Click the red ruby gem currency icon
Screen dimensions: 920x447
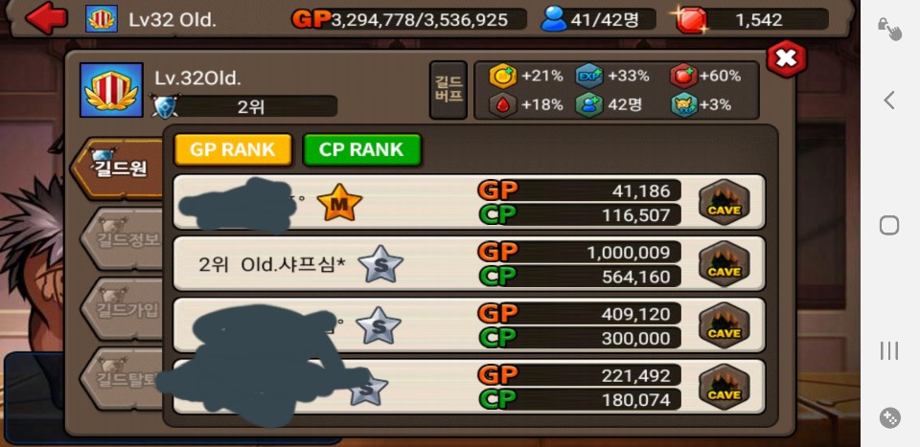tap(691, 19)
